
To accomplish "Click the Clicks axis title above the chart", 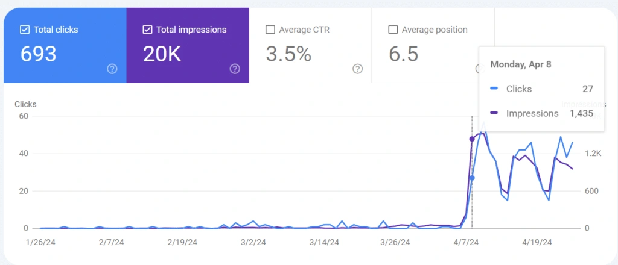I will click(x=25, y=105).
